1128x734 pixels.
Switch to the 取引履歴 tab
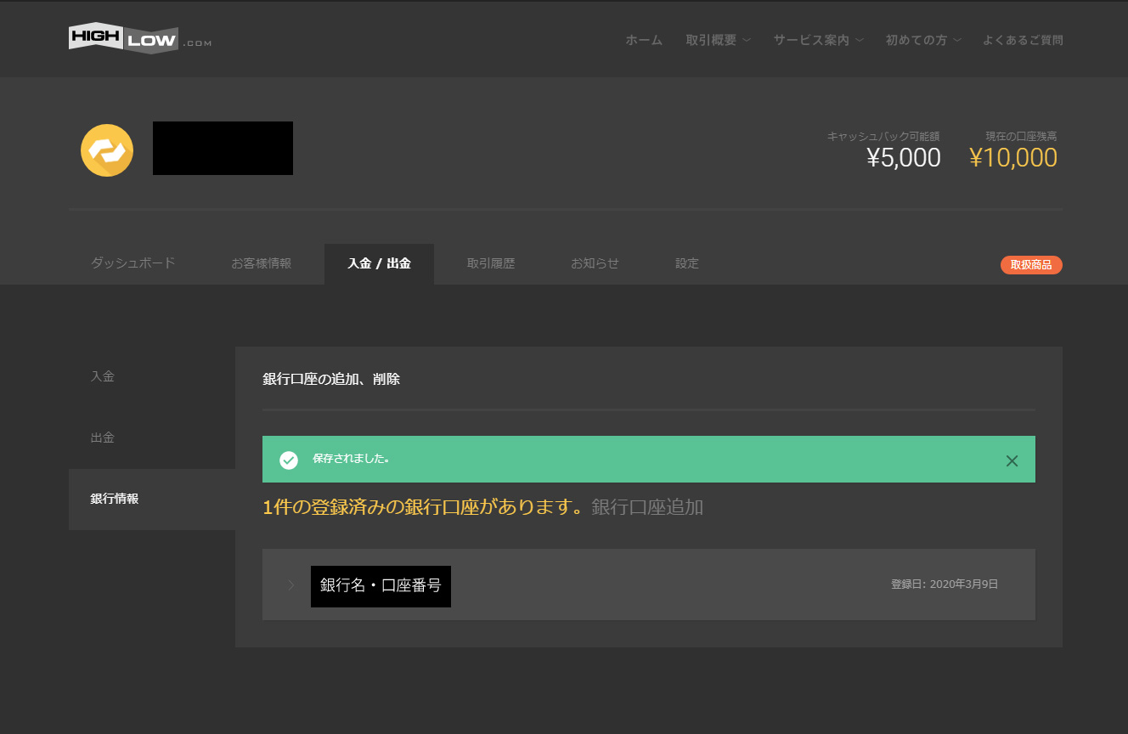[491, 263]
